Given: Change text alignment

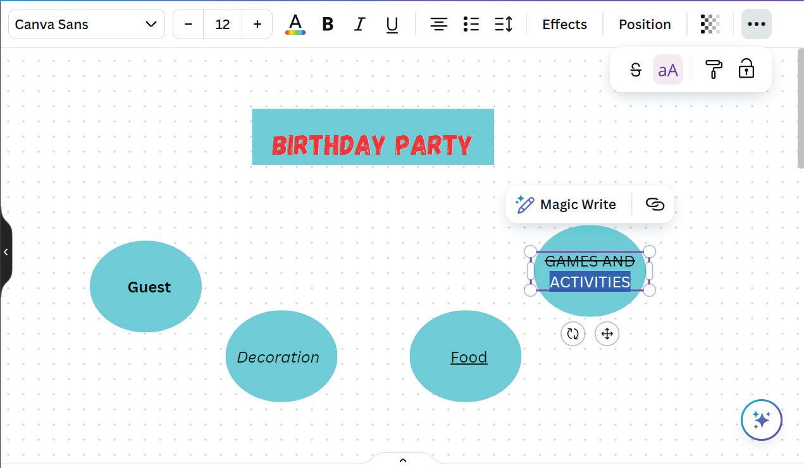Looking at the screenshot, I should pos(438,24).
